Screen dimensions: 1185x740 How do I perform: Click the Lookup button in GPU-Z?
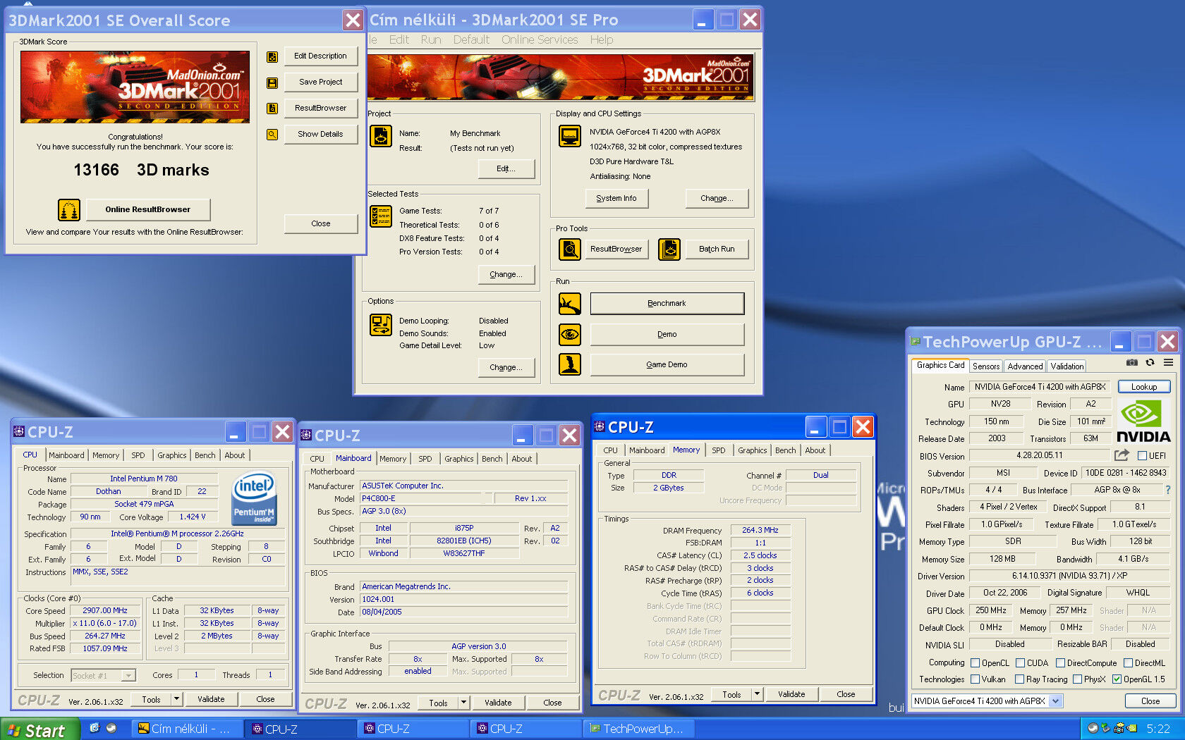[x=1144, y=387]
